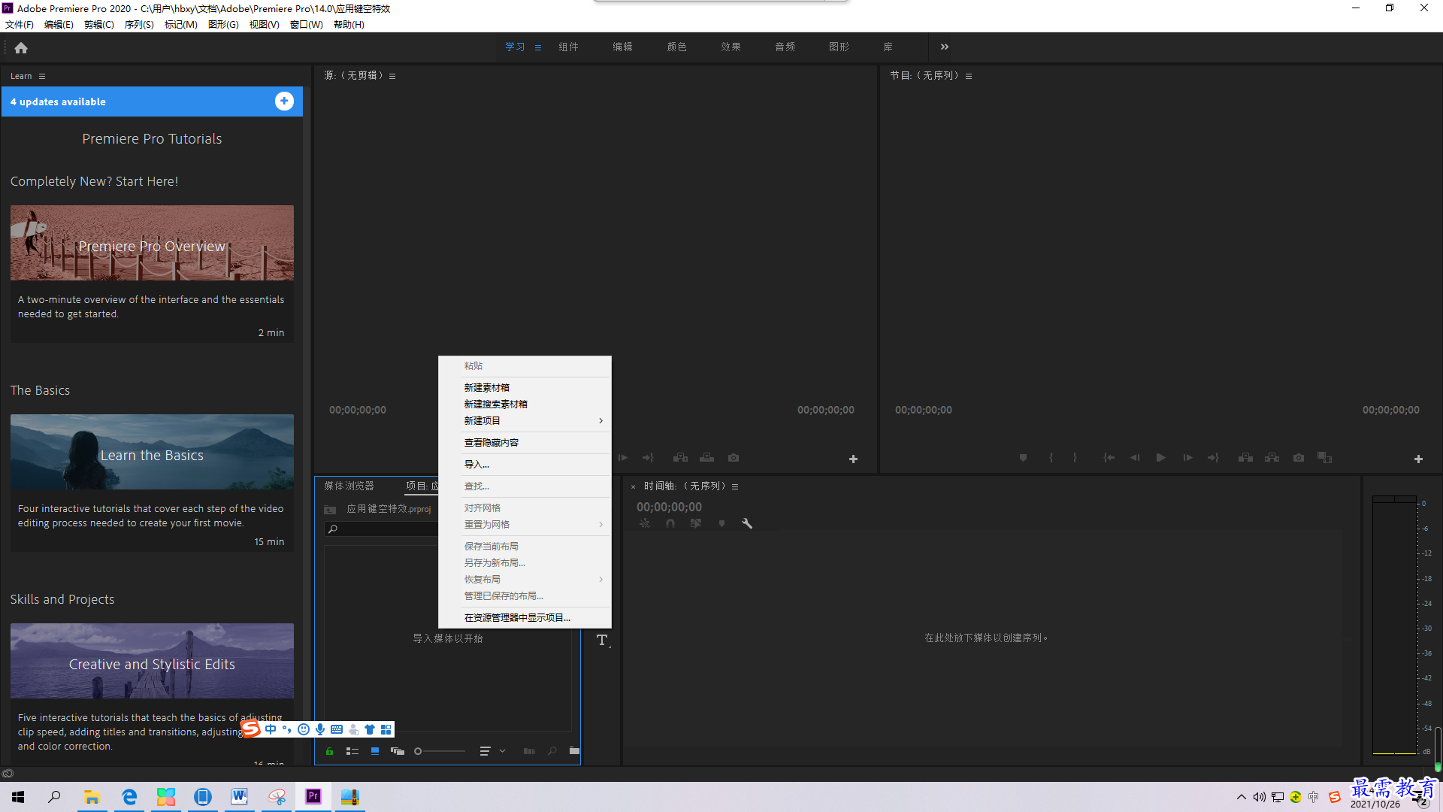Export Frame from Program monitor
Viewport: 1443px width, 812px height.
pyautogui.click(x=1299, y=457)
